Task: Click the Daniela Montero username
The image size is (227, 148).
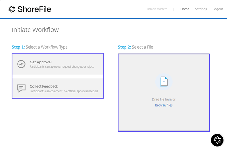Action: [157, 9]
